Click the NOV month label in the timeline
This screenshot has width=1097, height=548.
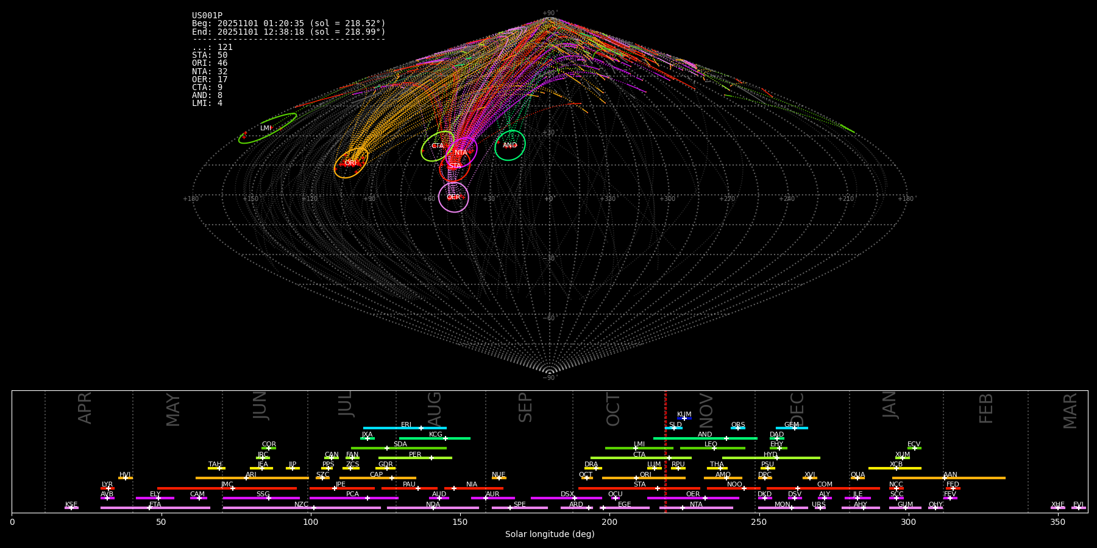coord(706,410)
